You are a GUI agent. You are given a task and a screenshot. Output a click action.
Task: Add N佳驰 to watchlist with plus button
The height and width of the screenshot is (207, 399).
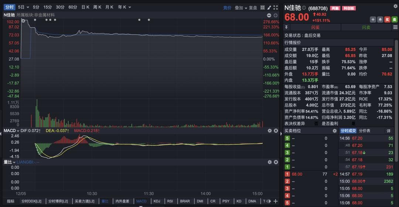[x=373, y=20]
